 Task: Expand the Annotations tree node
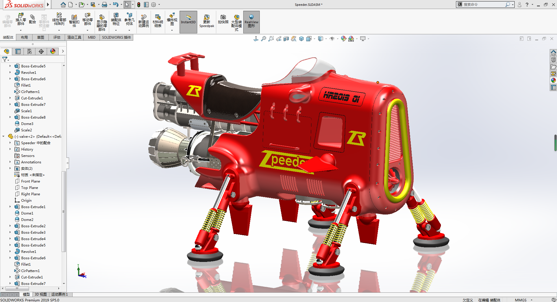coord(10,162)
